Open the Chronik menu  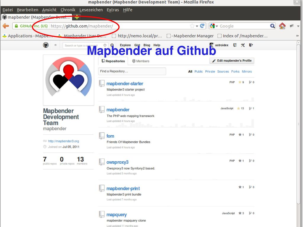pyautogui.click(x=68, y=10)
